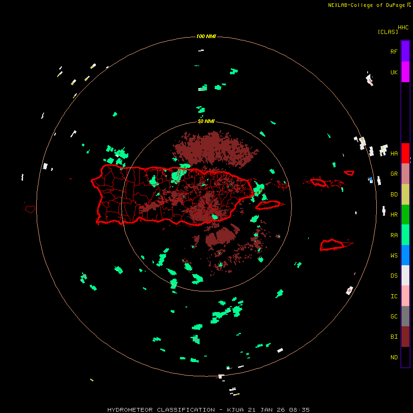Click the GC gray legend swatch
Viewport: 413px width, 413px height.
click(x=405, y=316)
